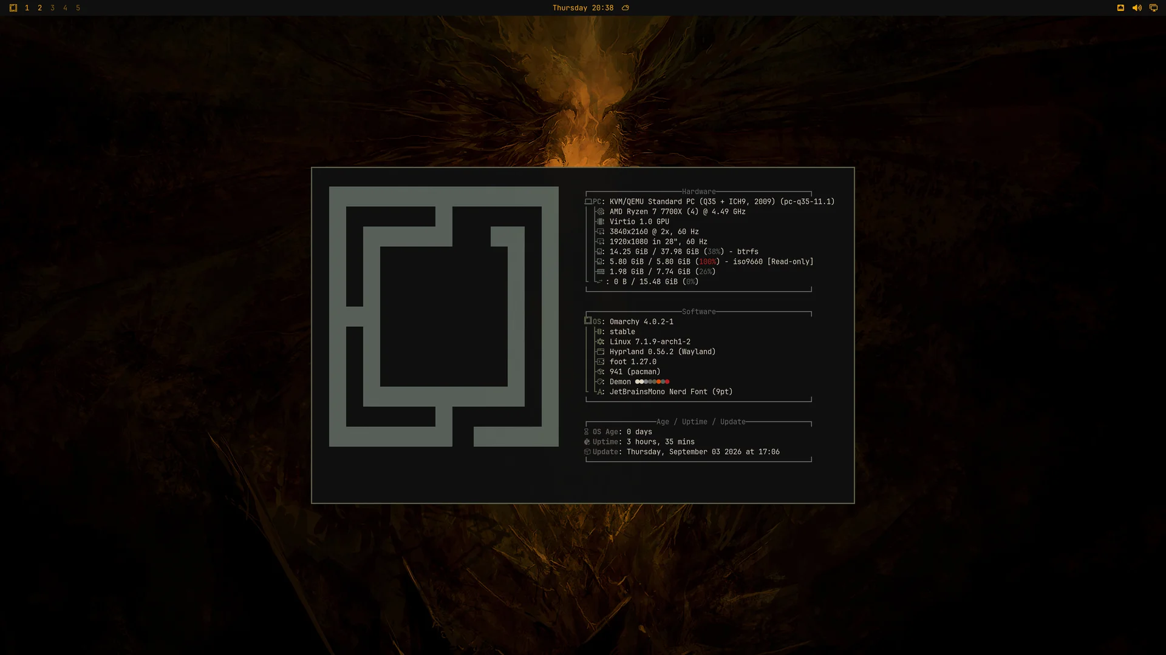
Task: Click the JetBrainsMono Nerd Font text line
Action: [x=671, y=392]
